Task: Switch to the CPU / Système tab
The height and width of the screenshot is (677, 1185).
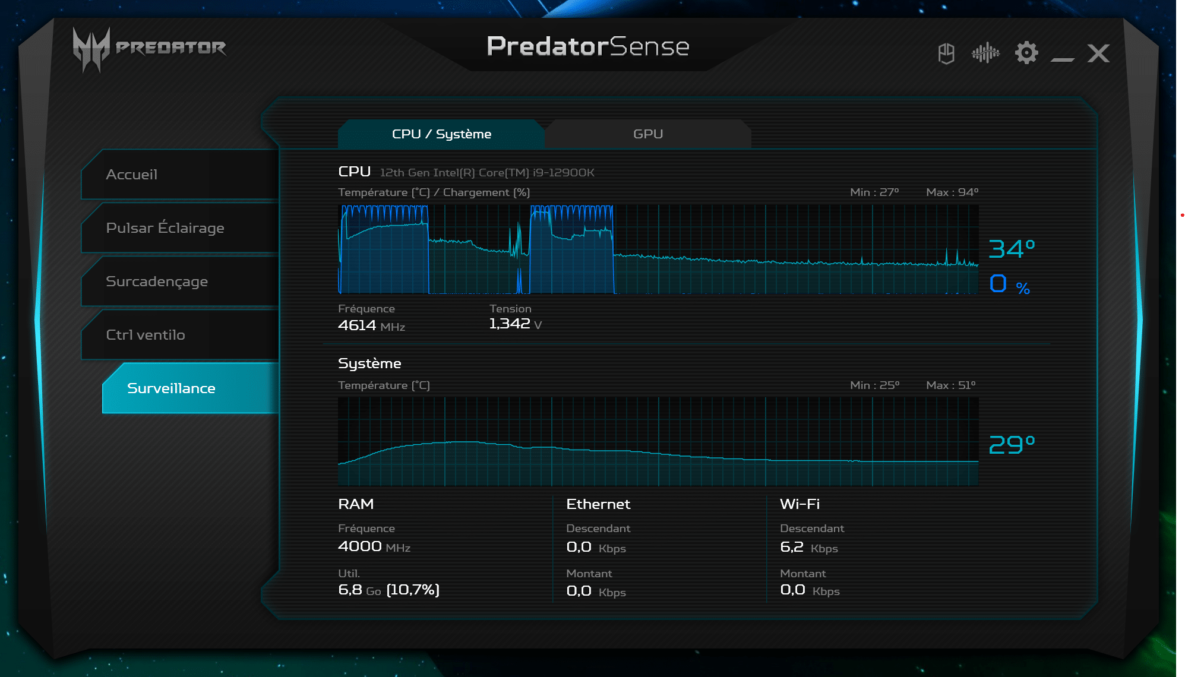Action: pos(441,134)
